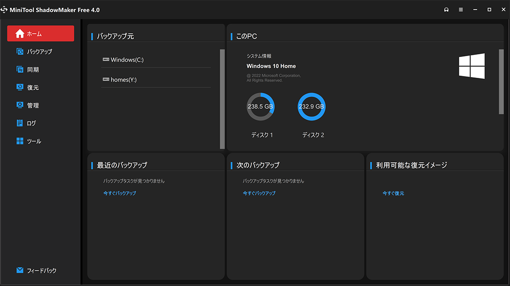This screenshot has width=510, height=286.
Task: Click the Home house icon in sidebar
Action: (x=20, y=34)
